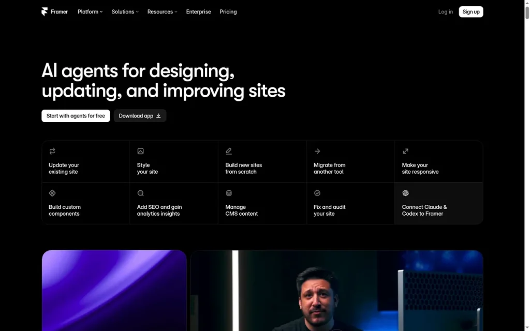This screenshot has width=530, height=331.
Task: Click the Framer logo icon
Action: (45, 12)
